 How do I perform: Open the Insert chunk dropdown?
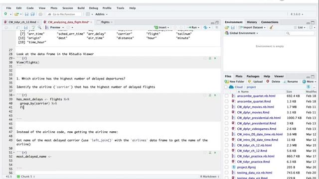[x=161, y=27]
